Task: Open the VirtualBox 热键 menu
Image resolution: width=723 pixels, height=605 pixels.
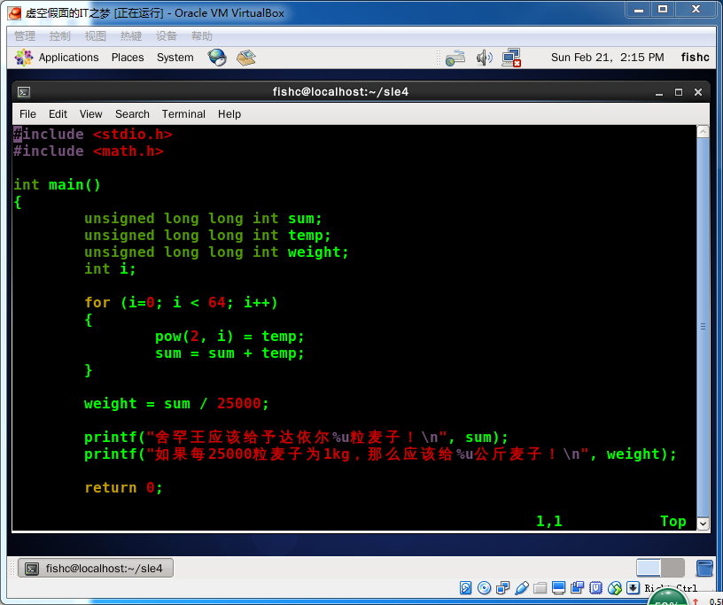Action: pyautogui.click(x=131, y=36)
